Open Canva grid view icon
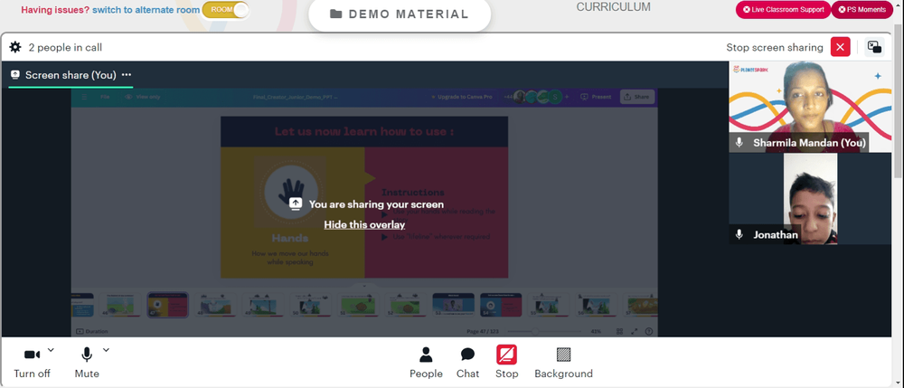 [x=619, y=332]
